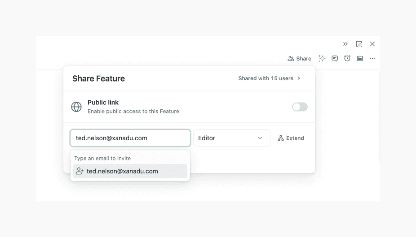The image size is (416, 237).
Task: Click the search-in-page preview icon
Action: point(359,44)
